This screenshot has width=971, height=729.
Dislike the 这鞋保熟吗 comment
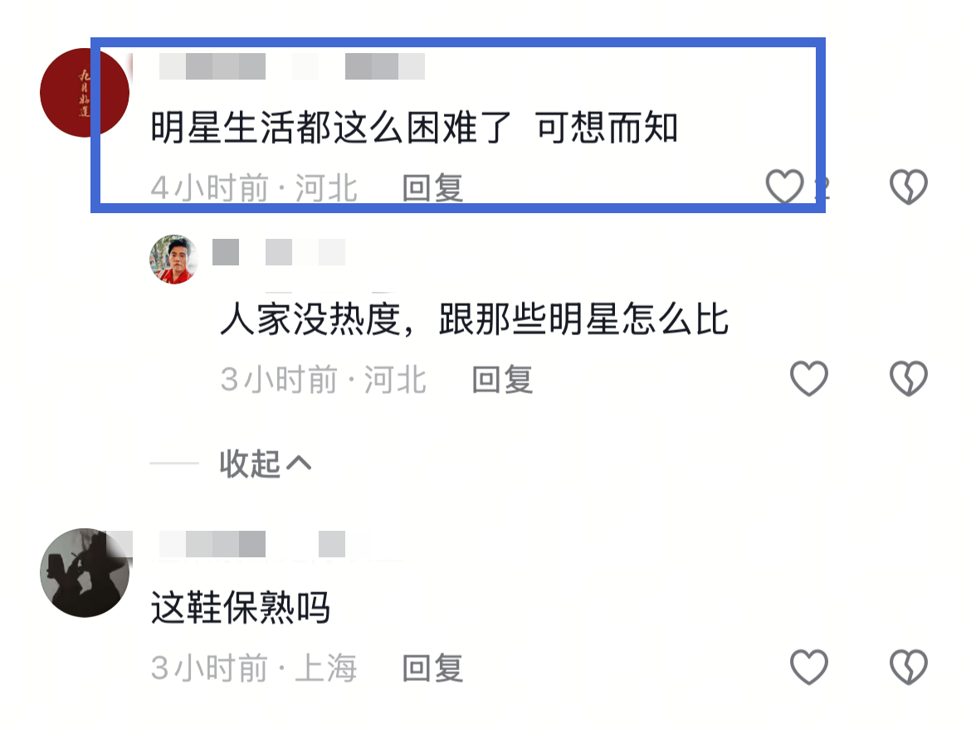[x=909, y=667]
